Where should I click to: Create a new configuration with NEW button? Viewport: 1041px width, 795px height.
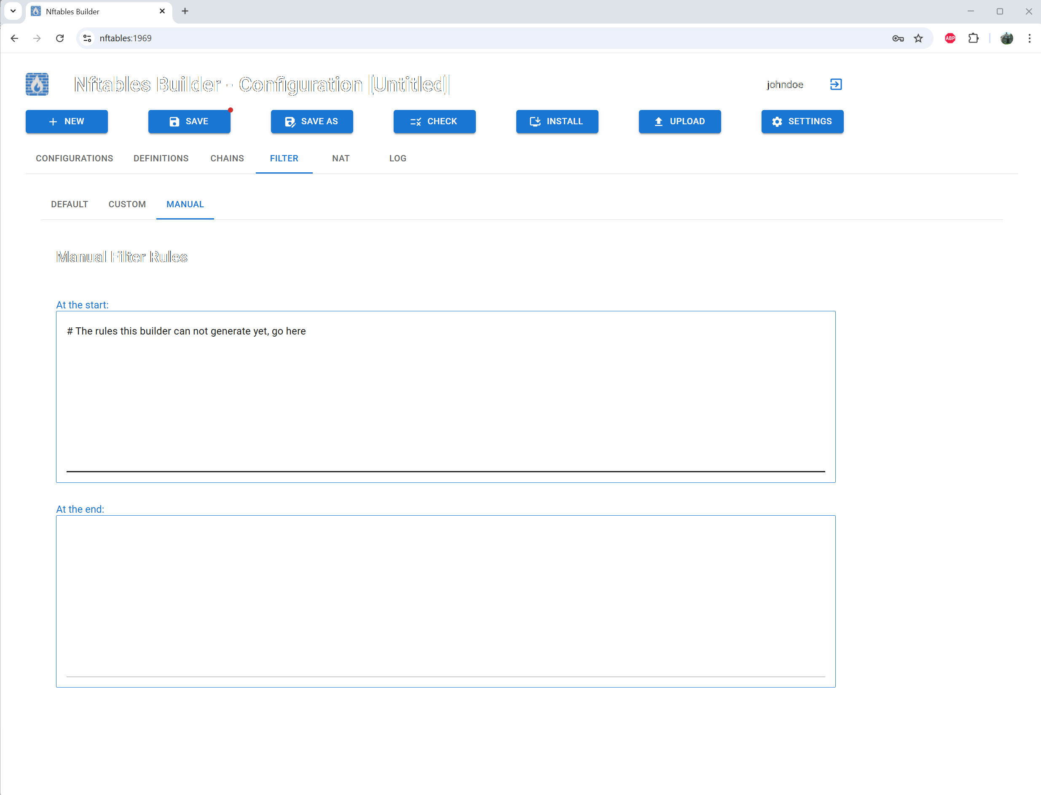[66, 122]
